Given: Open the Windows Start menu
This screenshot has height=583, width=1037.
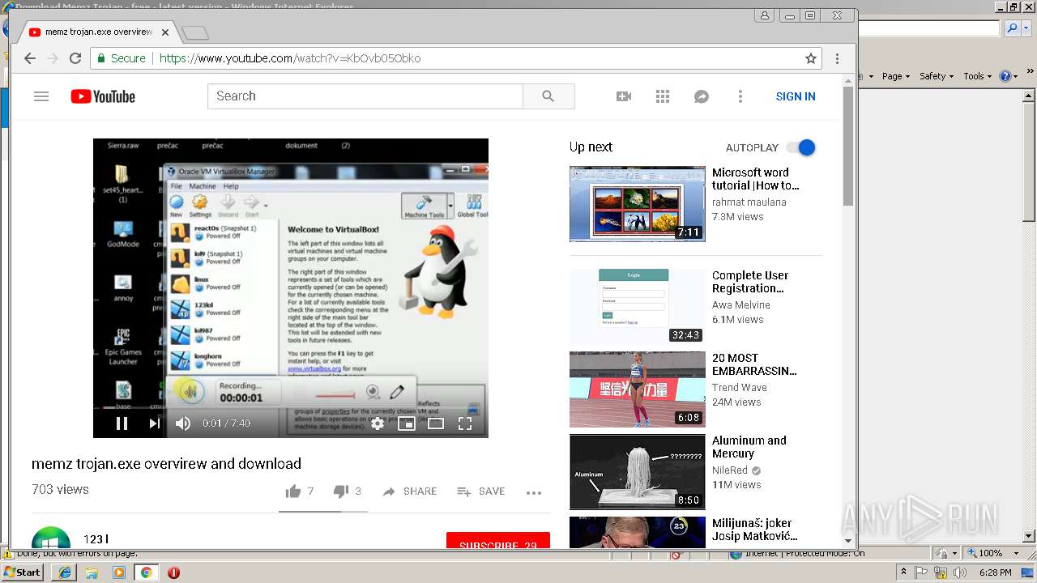Looking at the screenshot, I should pos(23,572).
